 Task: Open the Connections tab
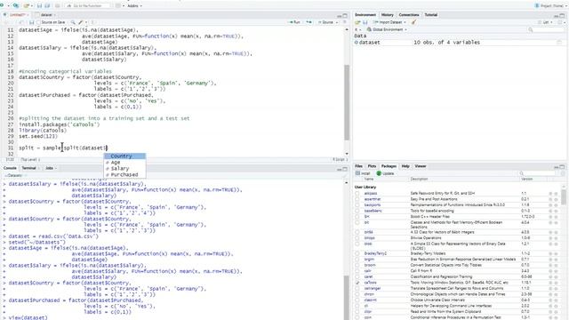[409, 15]
